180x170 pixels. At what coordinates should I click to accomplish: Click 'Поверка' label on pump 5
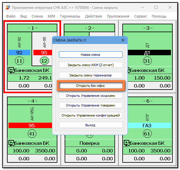[x=90, y=143]
